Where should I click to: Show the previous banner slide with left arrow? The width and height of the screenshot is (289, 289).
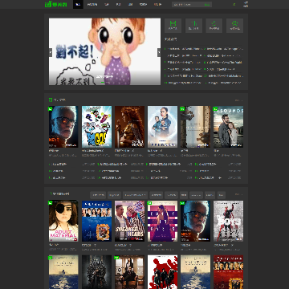51,52
